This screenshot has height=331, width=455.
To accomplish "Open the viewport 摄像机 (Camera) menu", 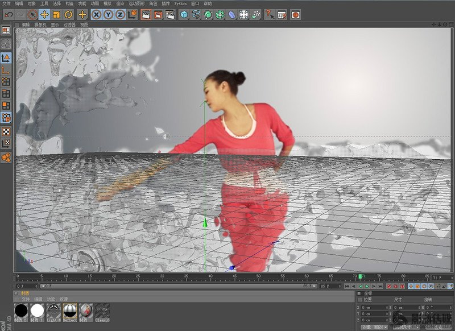I will (x=41, y=25).
